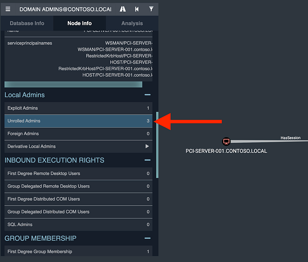308x262 pixels.
Task: Click the vertical scrollbar of the node panel
Action: pyautogui.click(x=157, y=145)
